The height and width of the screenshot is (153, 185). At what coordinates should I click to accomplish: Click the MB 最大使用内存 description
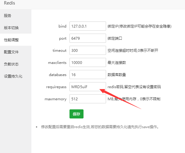(134, 99)
